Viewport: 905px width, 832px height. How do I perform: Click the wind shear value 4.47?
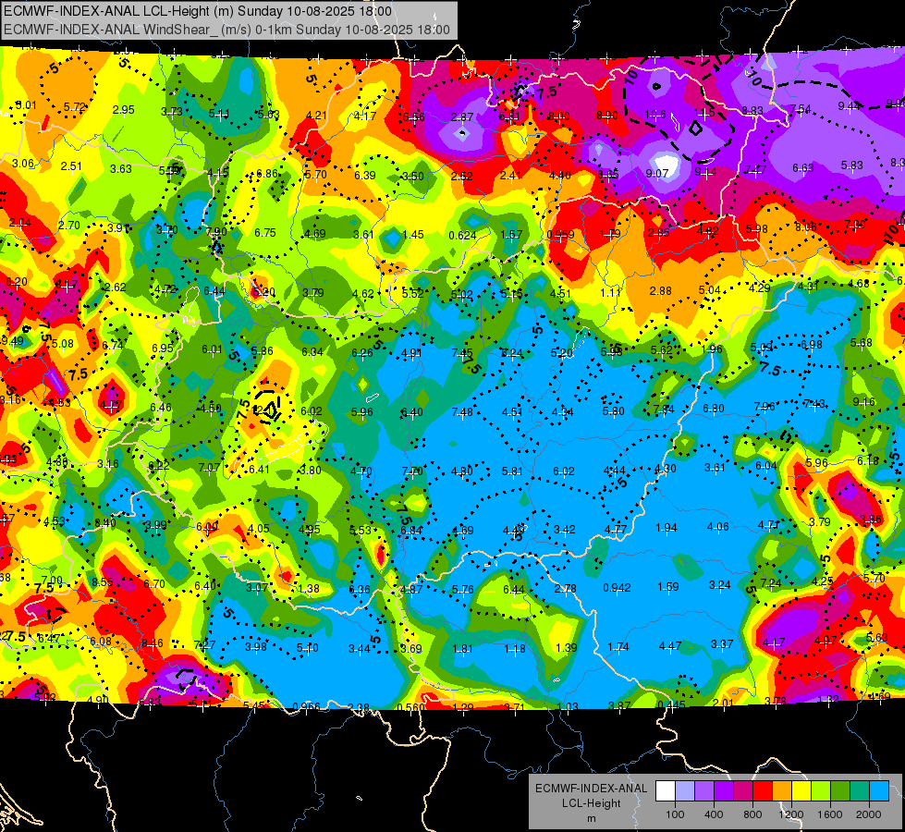tap(669, 646)
